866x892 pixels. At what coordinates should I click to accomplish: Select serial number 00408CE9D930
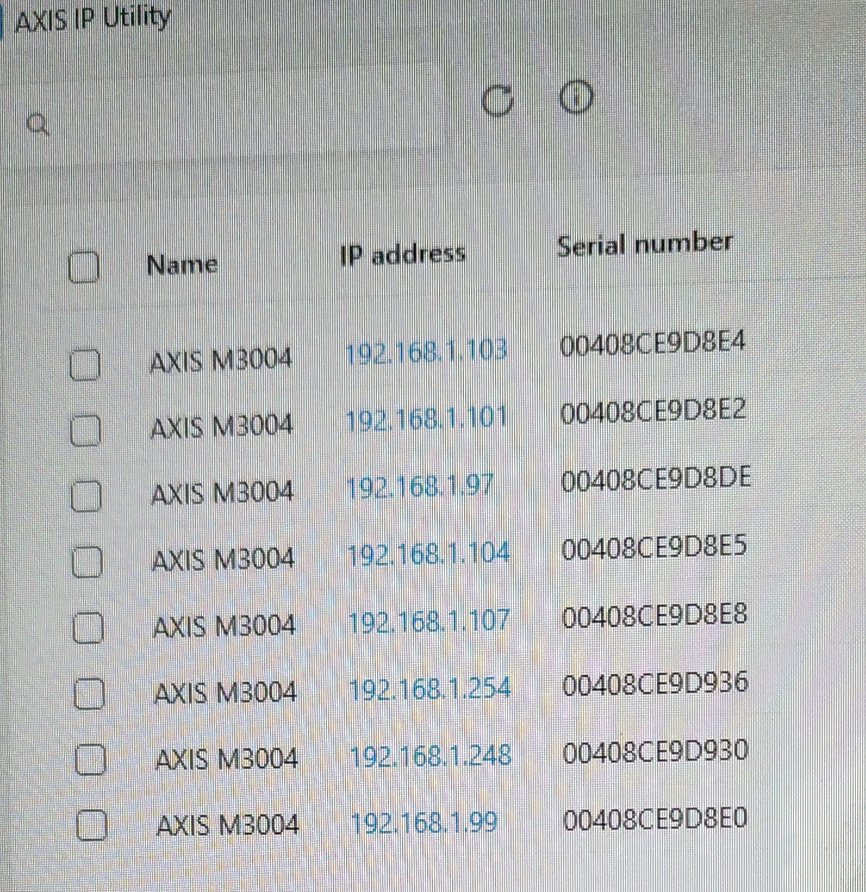click(655, 751)
